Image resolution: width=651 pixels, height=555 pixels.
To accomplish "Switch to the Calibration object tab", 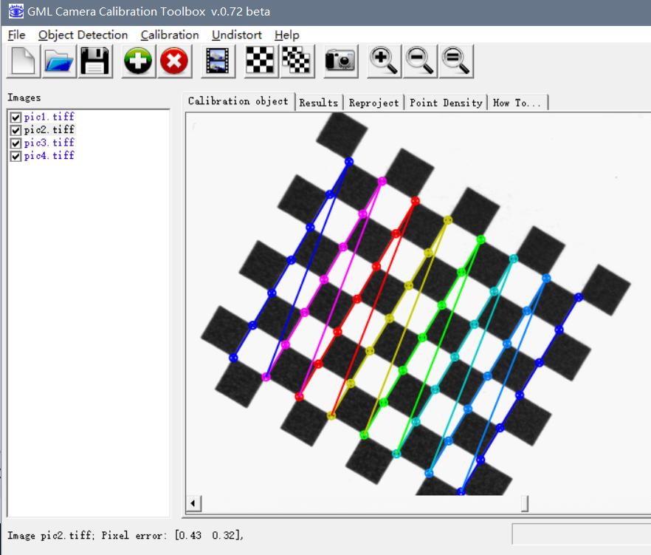I will tap(238, 101).
